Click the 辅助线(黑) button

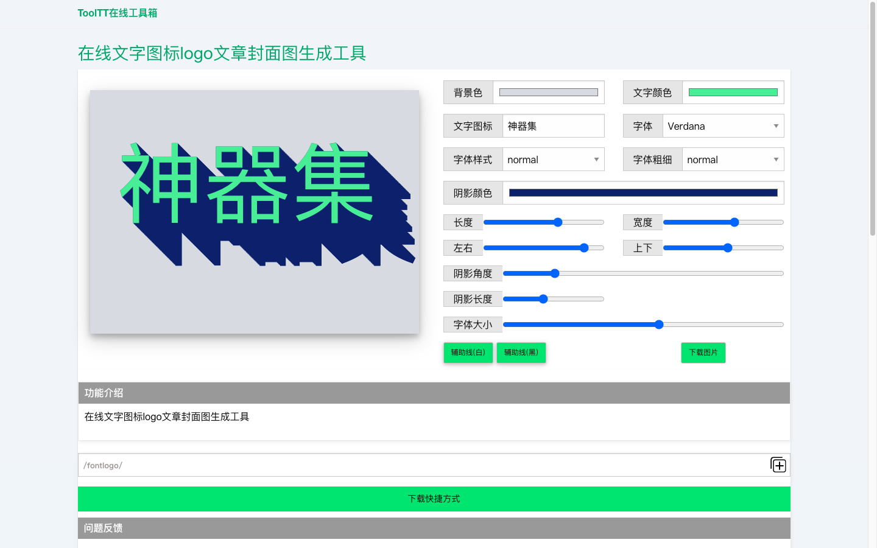coord(521,353)
